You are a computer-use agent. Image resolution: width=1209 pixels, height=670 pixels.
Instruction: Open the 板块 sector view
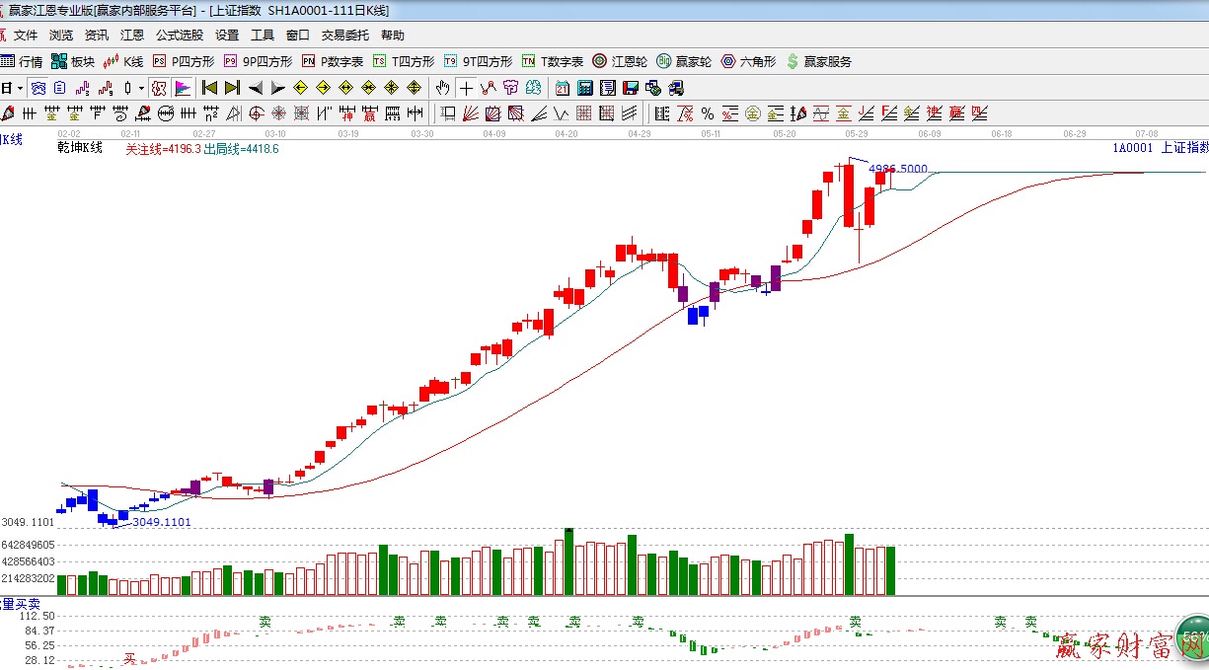click(x=75, y=61)
